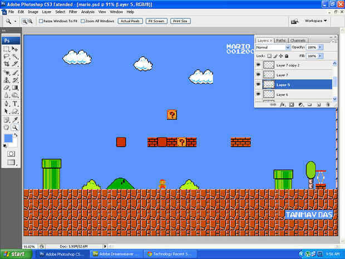Select the Pen tool
Screen dimensions: 345x259
coord(7,104)
